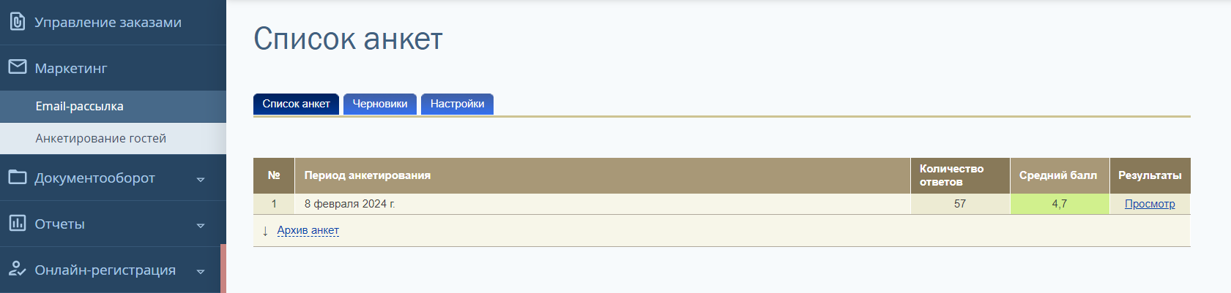
Task: Open the Архив анкет link
Action: click(x=308, y=230)
